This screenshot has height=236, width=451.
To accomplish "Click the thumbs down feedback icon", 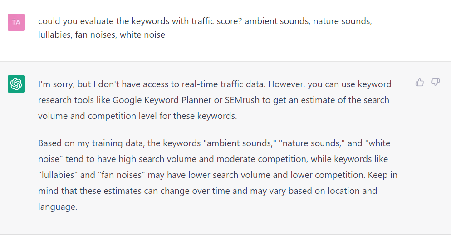I will 436,82.
